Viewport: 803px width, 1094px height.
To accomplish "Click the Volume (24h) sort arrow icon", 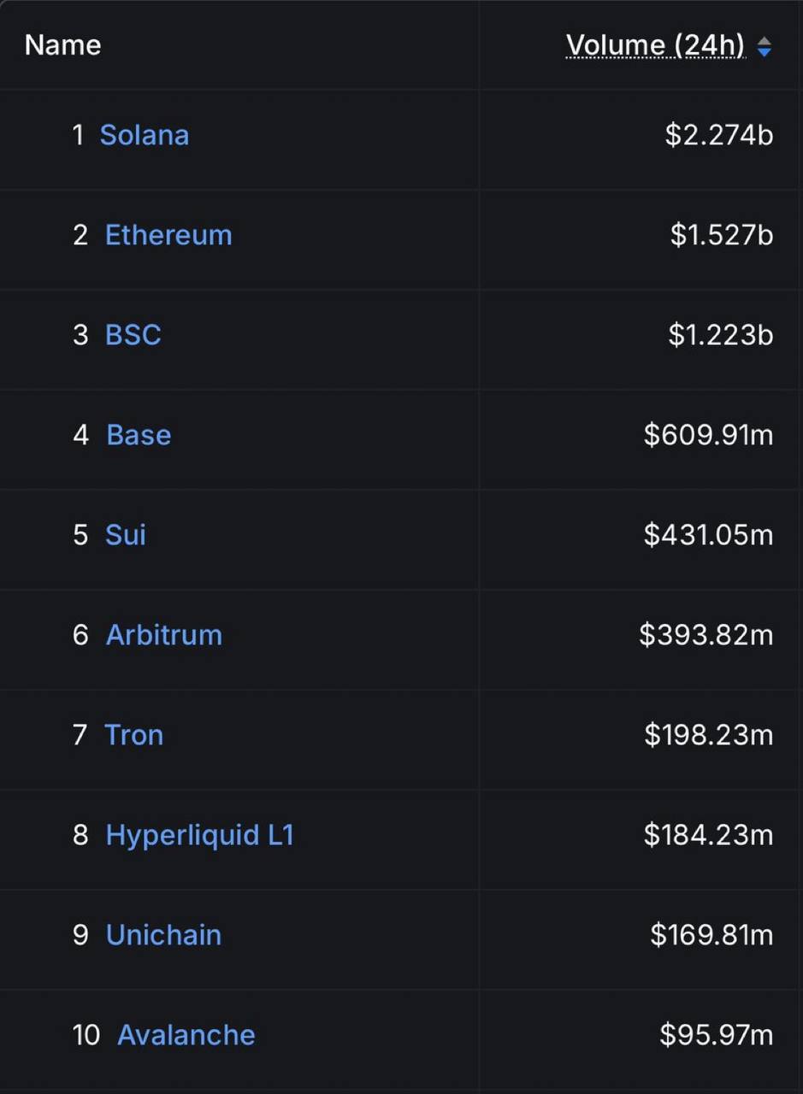I will (765, 47).
